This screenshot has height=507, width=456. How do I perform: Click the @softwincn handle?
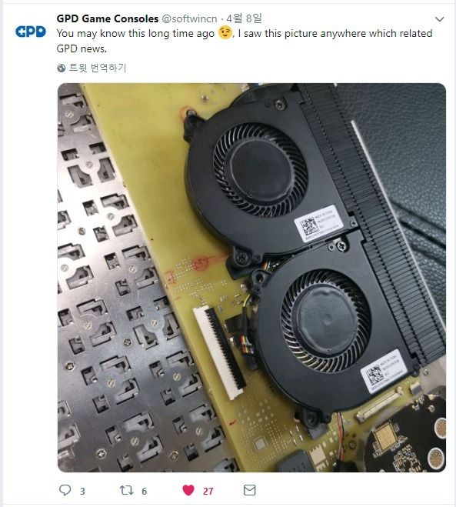[189, 18]
